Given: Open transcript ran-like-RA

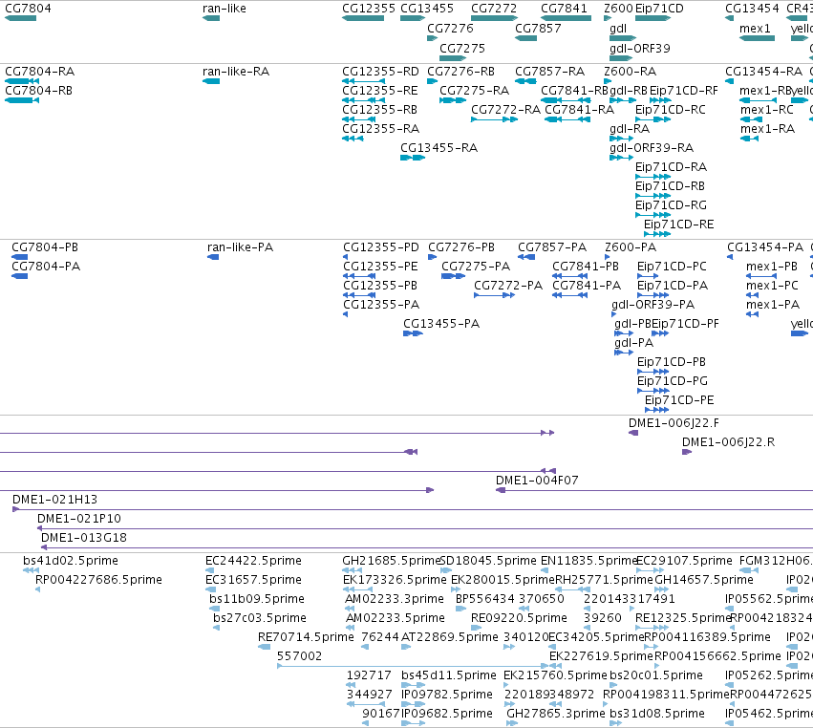Looking at the screenshot, I should tap(236, 72).
